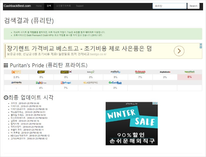
Task: Open the BeFrugal logo
Action: pyautogui.click(x=66, y=83)
